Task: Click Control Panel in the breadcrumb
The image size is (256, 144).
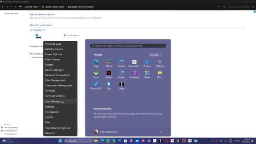Action: 31,7
